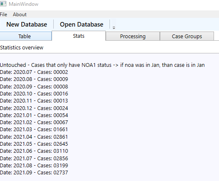The height and width of the screenshot is (181, 219).
Task: Click the Untouched cases description line
Action: click(102, 65)
